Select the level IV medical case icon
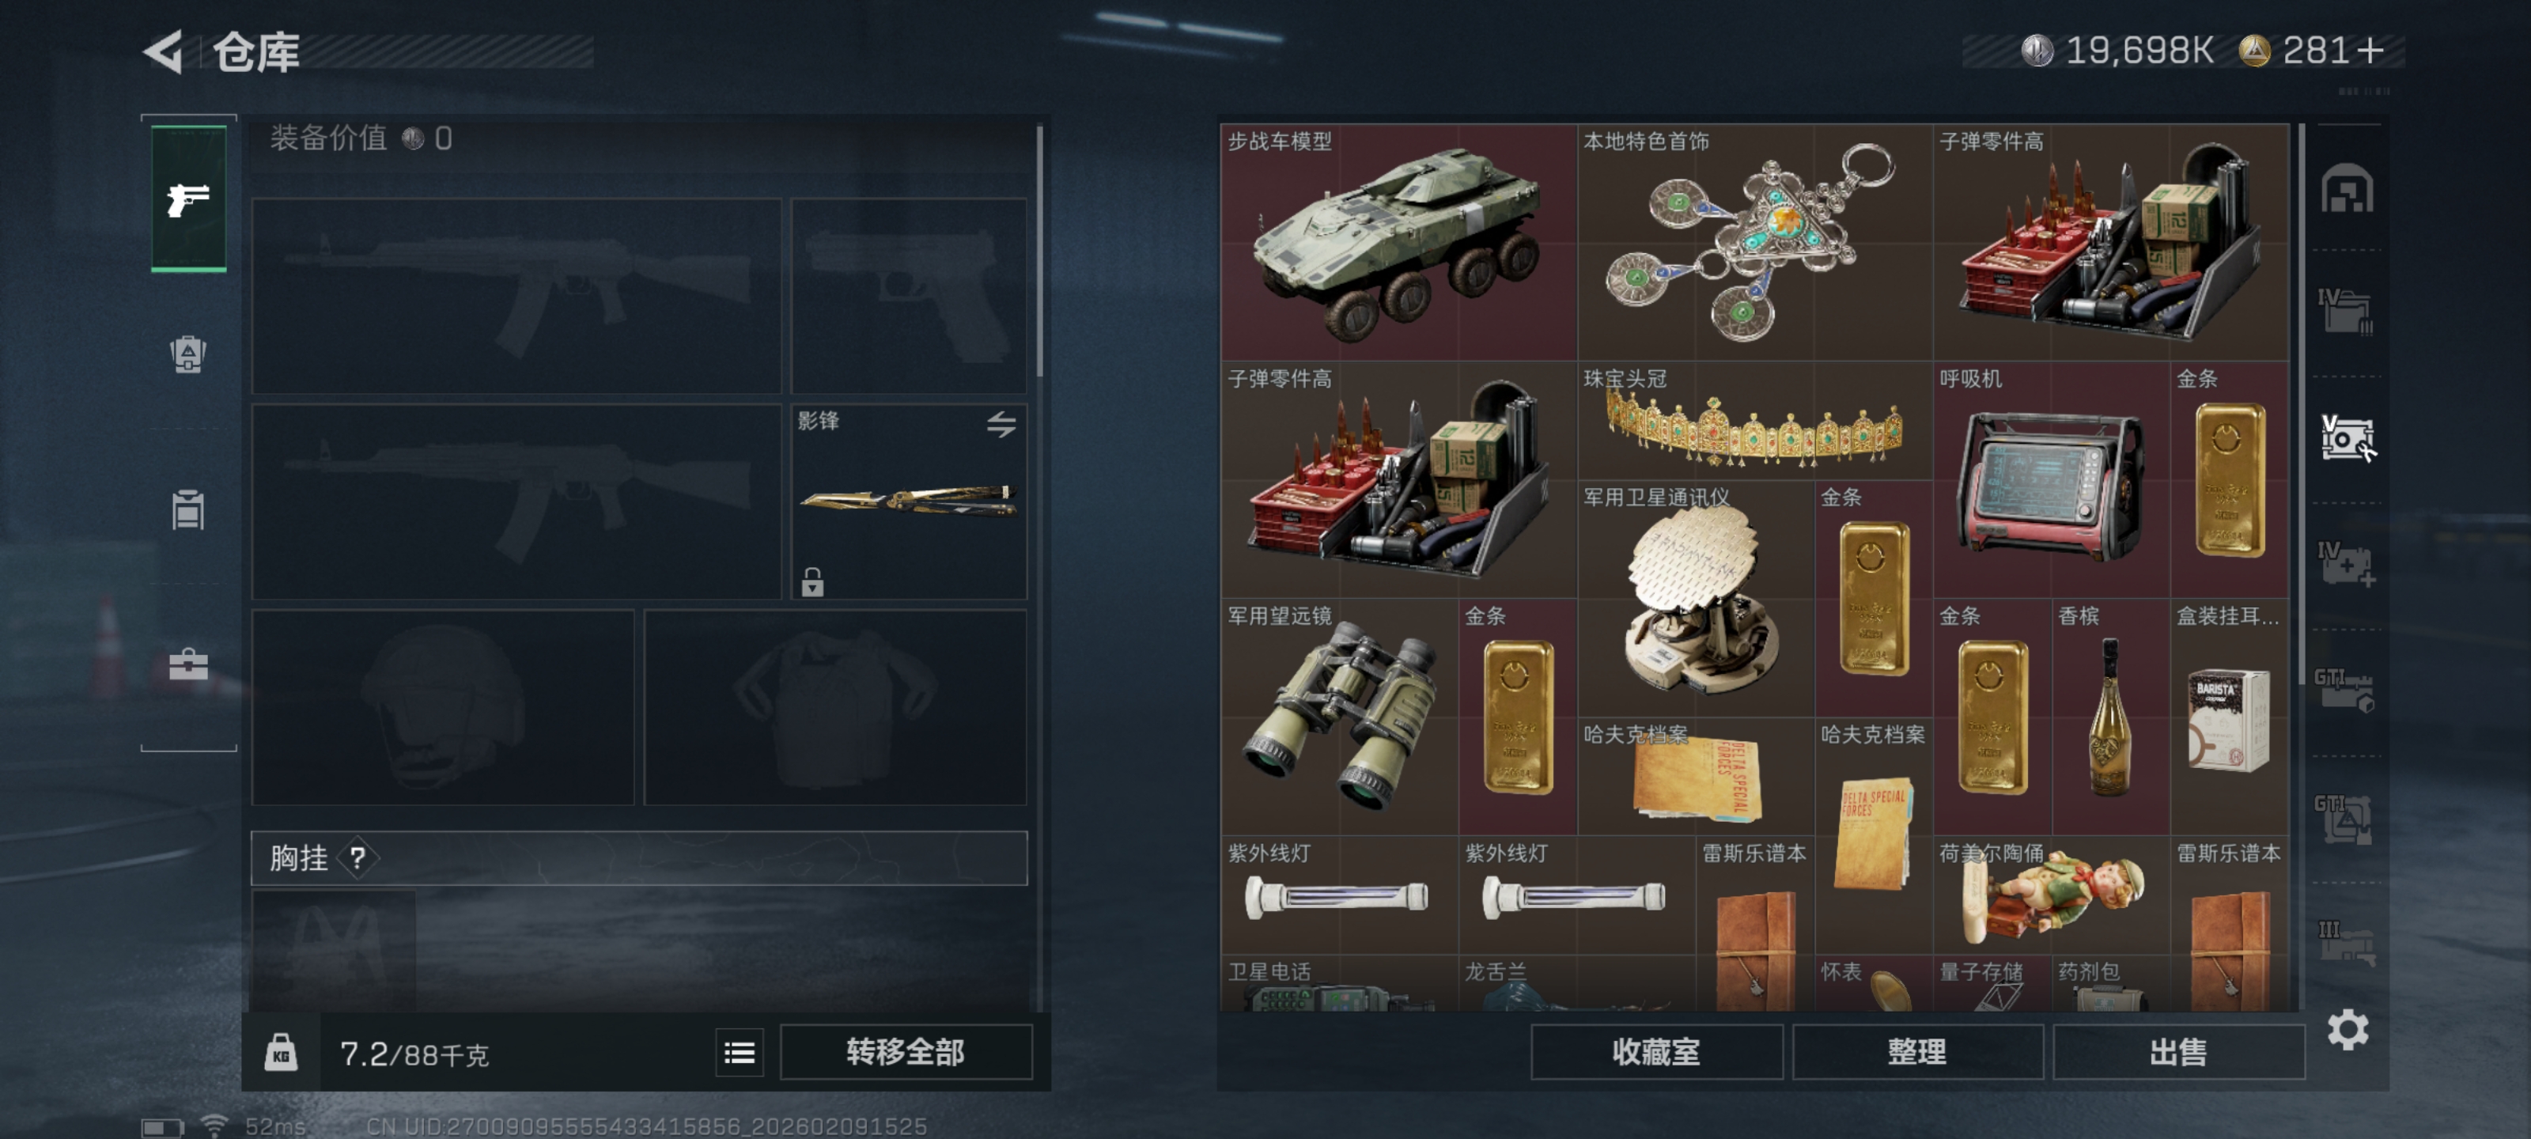 coord(2346,564)
